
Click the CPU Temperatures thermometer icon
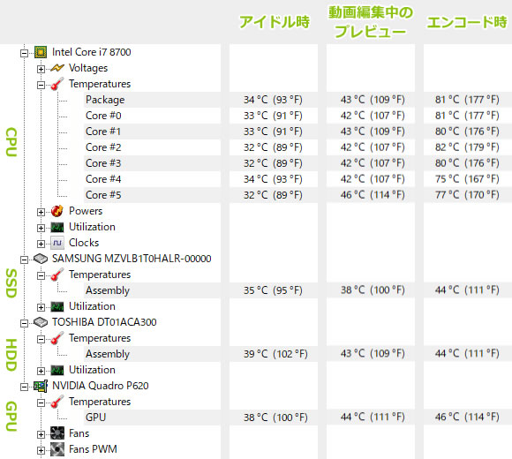click(57, 84)
